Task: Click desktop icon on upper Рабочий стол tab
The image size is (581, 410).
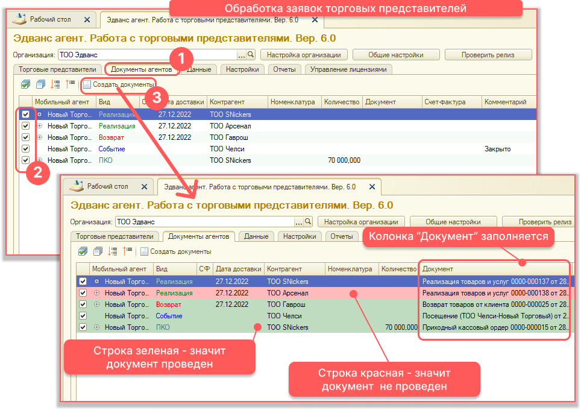Action: pyautogui.click(x=19, y=19)
